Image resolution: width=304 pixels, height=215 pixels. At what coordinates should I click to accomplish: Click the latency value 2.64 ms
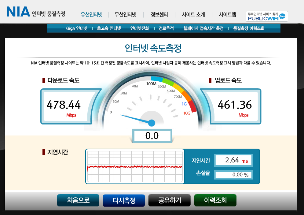(233, 160)
